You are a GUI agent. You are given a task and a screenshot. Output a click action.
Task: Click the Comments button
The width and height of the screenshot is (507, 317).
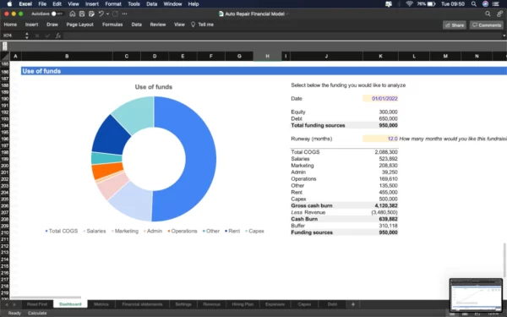(x=487, y=25)
